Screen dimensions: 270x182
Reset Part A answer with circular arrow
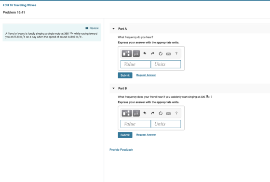point(161,53)
